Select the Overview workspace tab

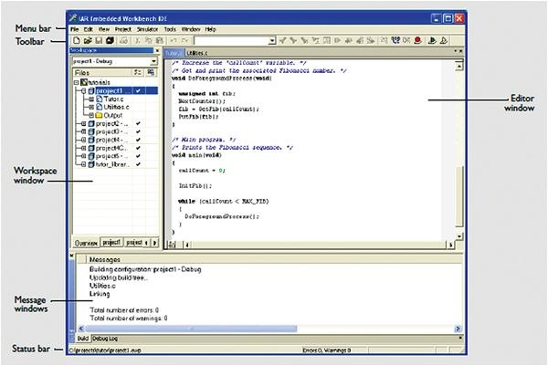point(85,243)
